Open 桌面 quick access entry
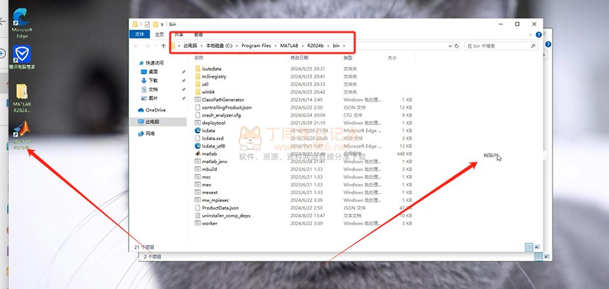Viewport: 609px width, 289px height. tap(149, 71)
